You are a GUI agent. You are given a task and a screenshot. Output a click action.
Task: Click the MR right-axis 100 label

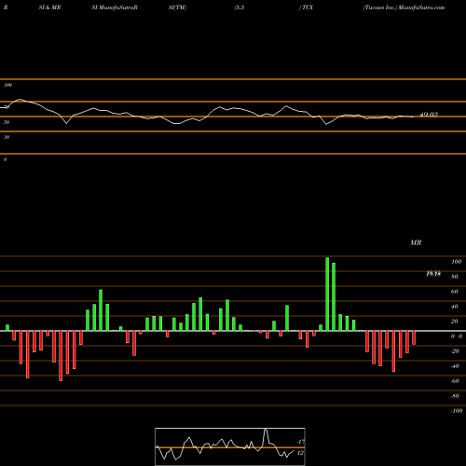click(457, 262)
